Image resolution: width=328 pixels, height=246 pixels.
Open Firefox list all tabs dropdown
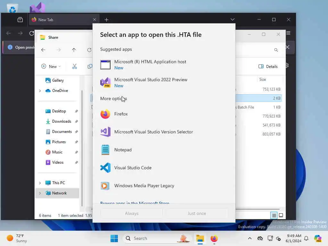pos(233,20)
